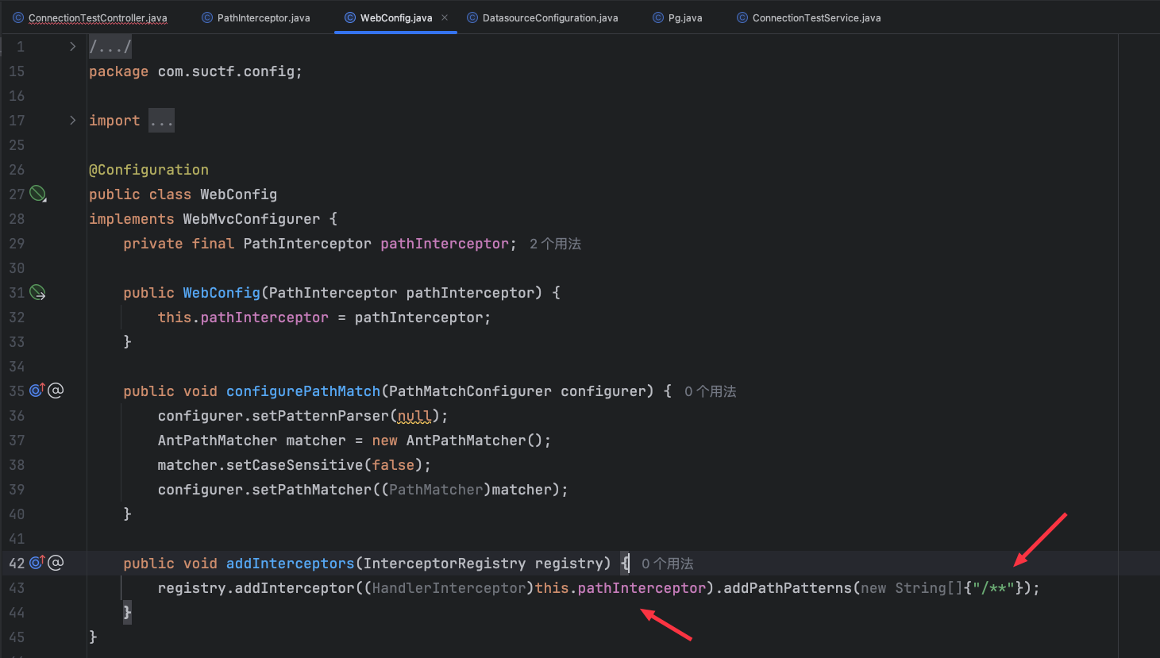
Task: Click setPathMatcher on line 39
Action: tap(312, 490)
